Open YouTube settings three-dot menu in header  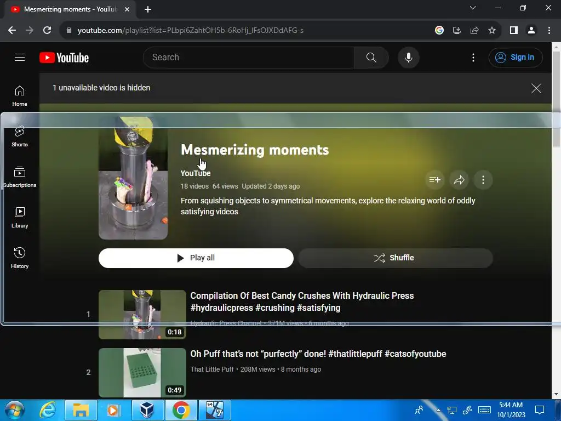tap(473, 57)
